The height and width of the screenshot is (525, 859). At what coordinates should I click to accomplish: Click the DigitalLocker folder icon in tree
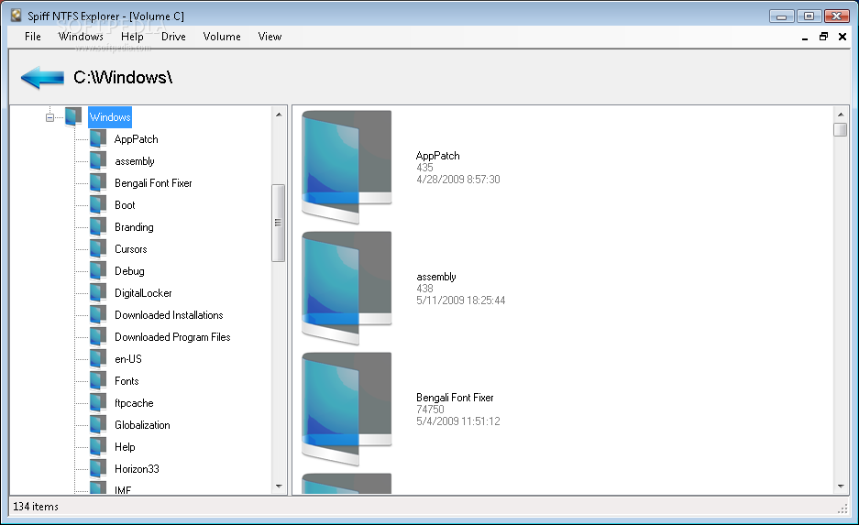(98, 293)
